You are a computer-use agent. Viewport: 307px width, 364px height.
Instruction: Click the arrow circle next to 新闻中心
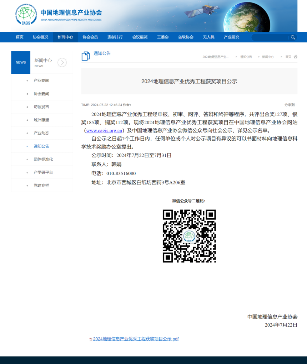click(x=62, y=62)
